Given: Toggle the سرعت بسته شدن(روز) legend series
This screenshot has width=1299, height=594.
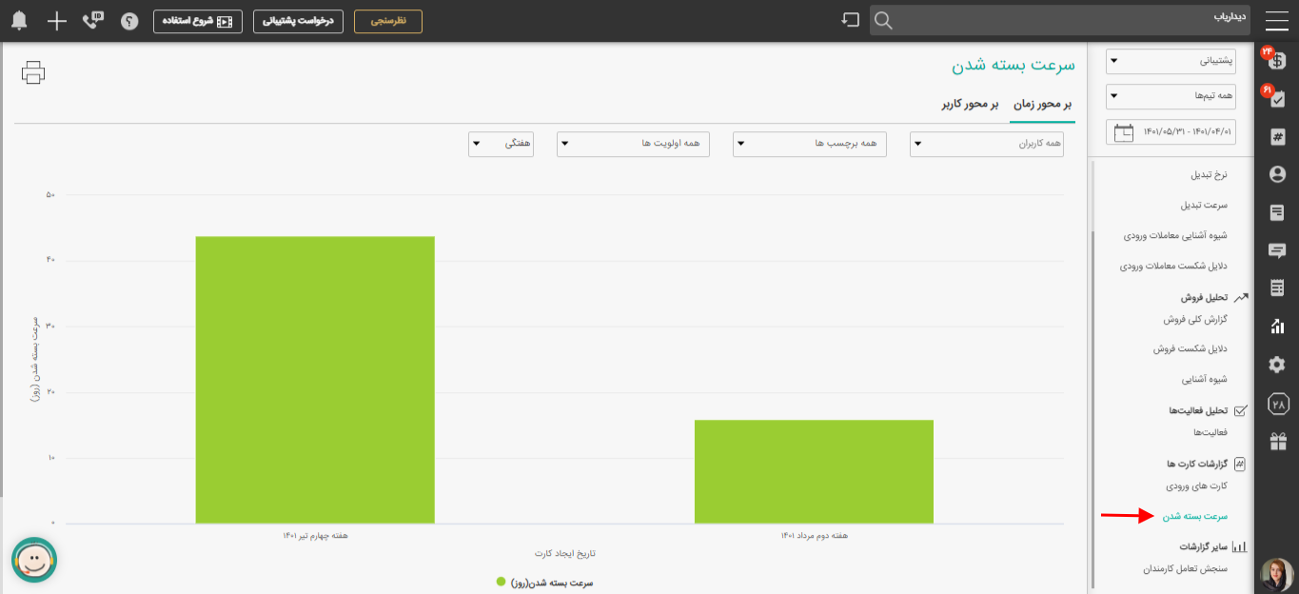Looking at the screenshot, I should pos(544,583).
